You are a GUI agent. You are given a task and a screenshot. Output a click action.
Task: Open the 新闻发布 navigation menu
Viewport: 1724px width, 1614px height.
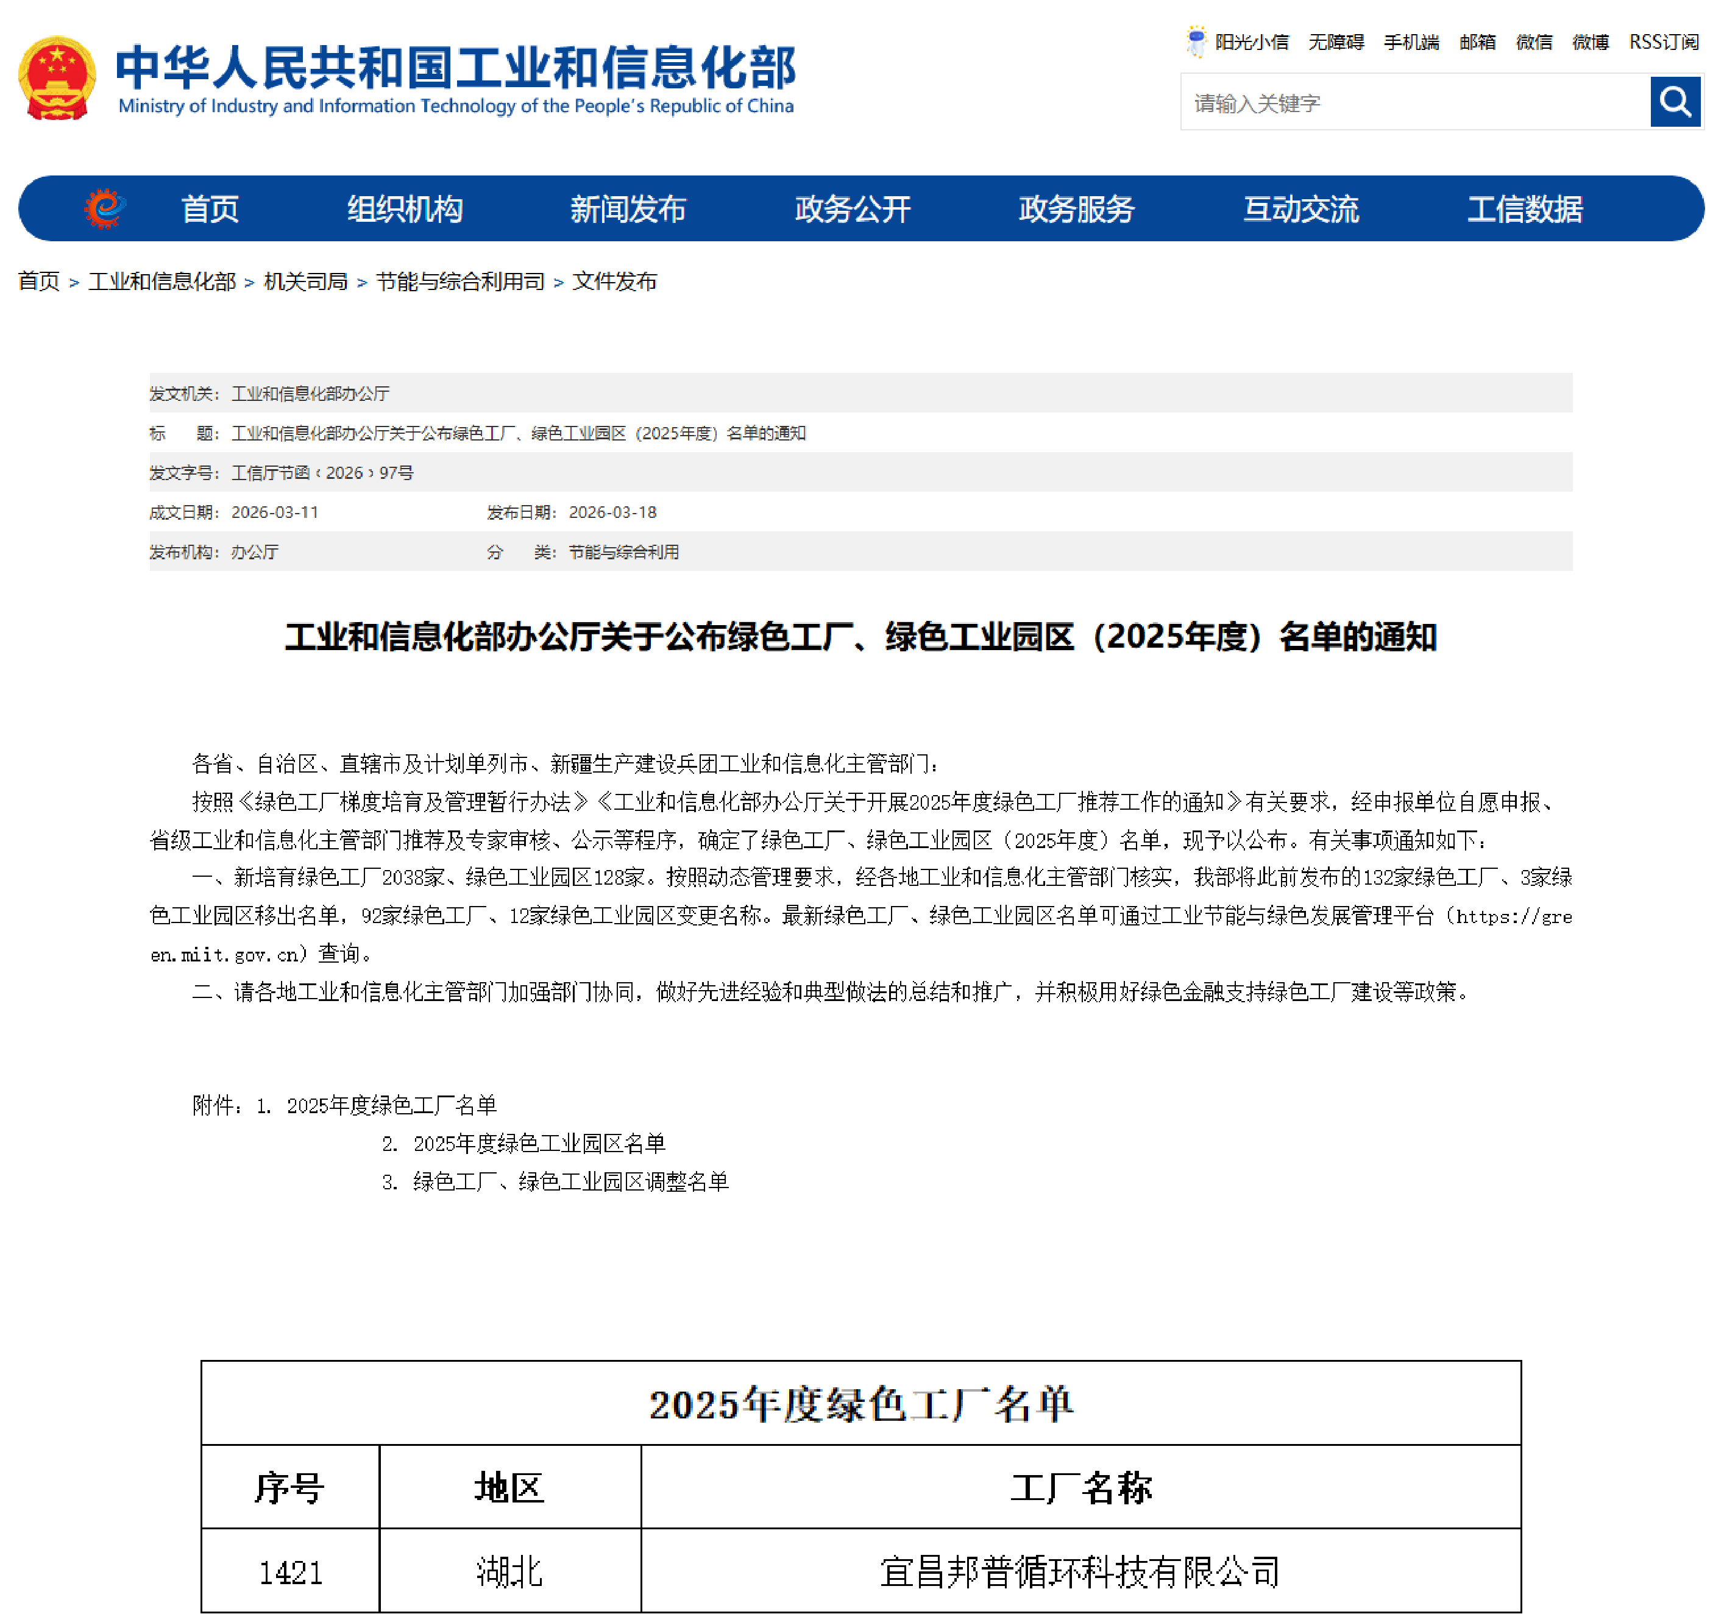tap(628, 209)
